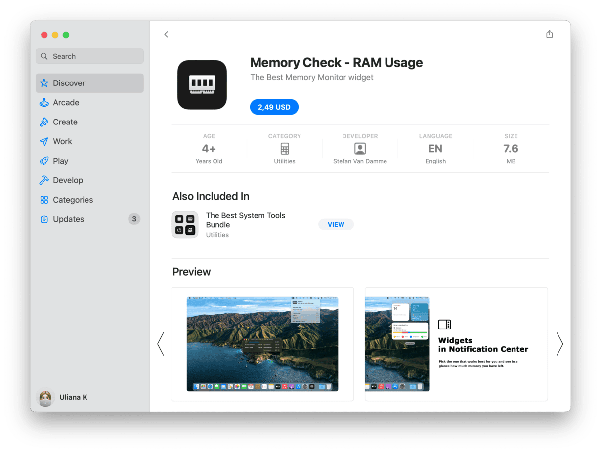Click the English language label
The width and height of the screenshot is (601, 452).
435,161
